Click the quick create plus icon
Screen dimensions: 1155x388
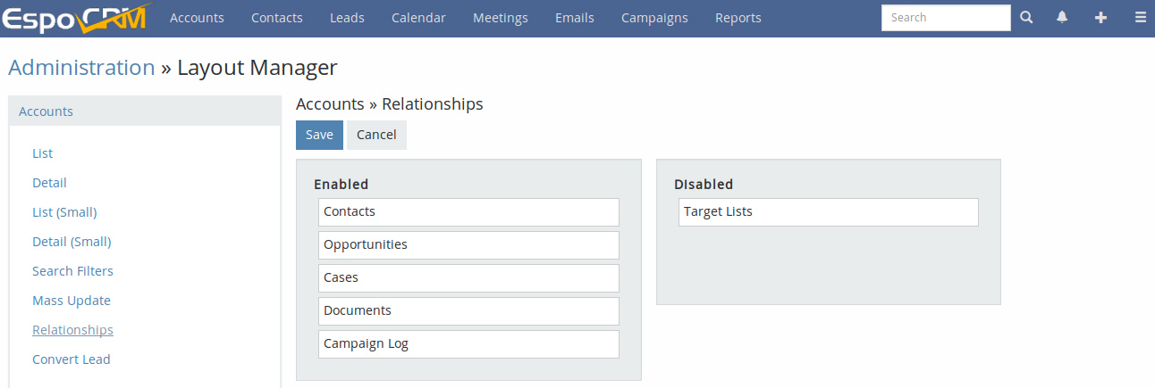[1100, 18]
